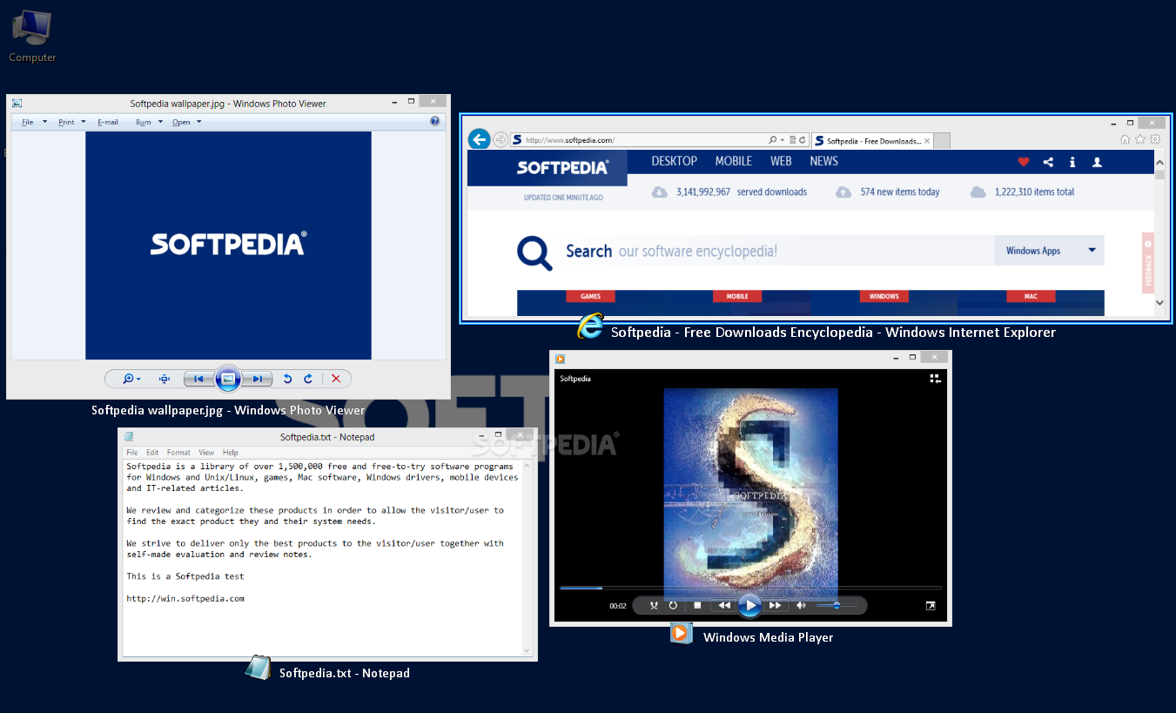1176x713 pixels.
Task: Rotate image counterclockwise in Photo Viewer
Action: click(x=287, y=379)
